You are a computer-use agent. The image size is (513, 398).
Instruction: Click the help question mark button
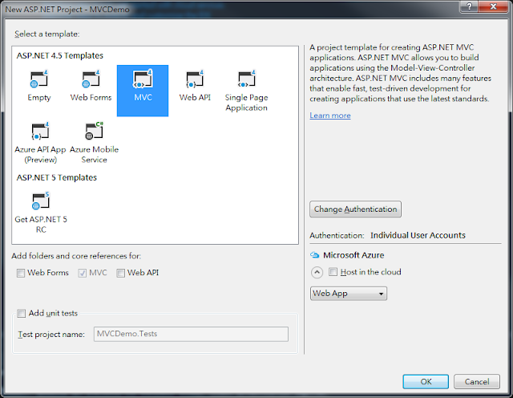pos(469,6)
